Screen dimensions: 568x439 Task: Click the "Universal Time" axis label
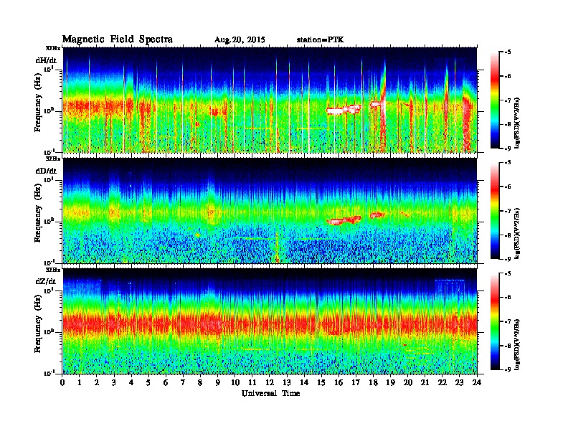click(x=270, y=393)
